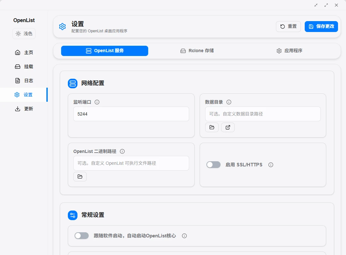The width and height of the screenshot is (346, 255).
Task: Click info icon next to 监听端口
Action: 97,102
